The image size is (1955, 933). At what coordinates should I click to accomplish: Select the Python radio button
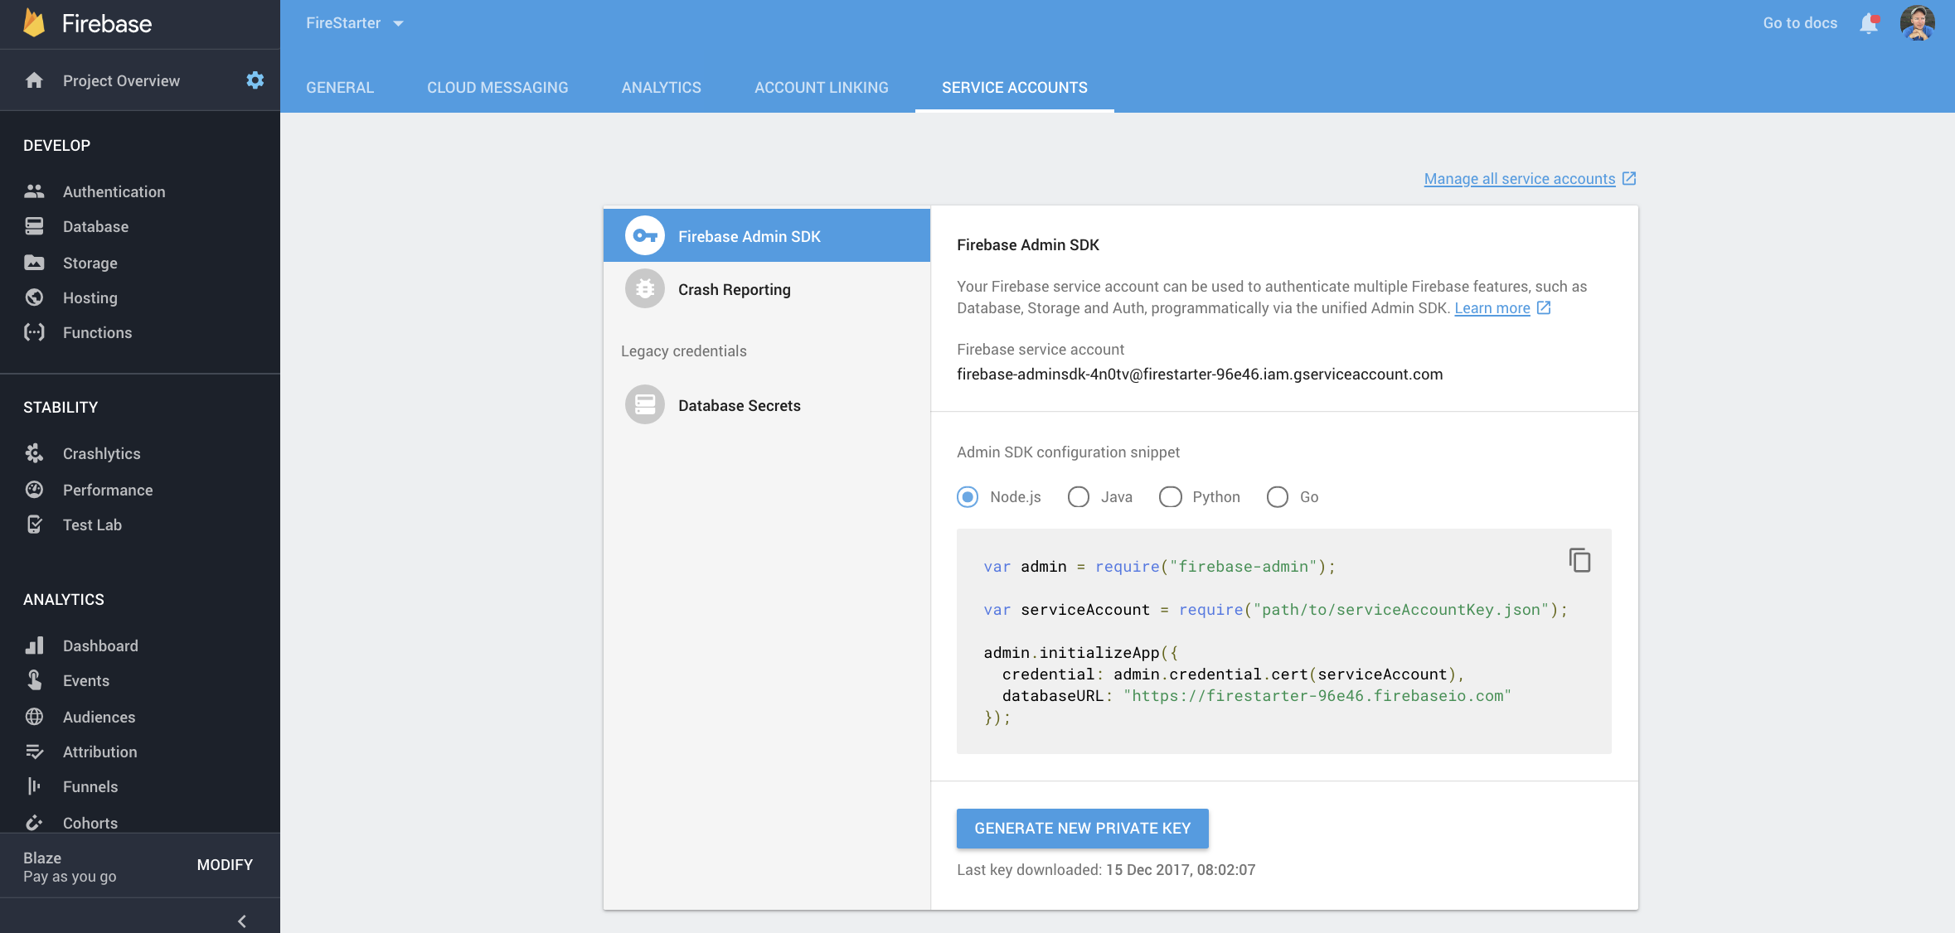pos(1168,496)
